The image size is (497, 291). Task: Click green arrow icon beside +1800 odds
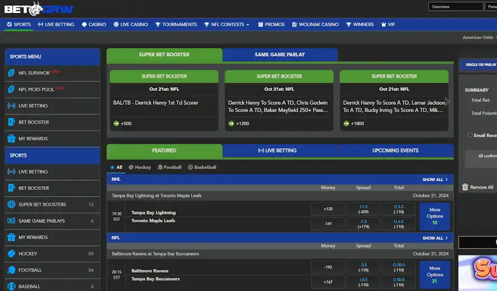tap(346, 123)
